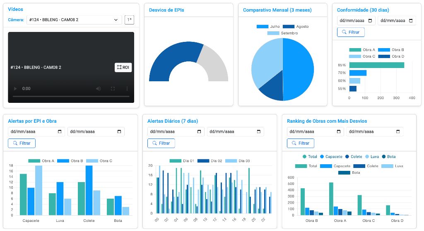Click the 1ª button beside camera selector
The width and height of the screenshot is (424, 231).
pos(129,20)
